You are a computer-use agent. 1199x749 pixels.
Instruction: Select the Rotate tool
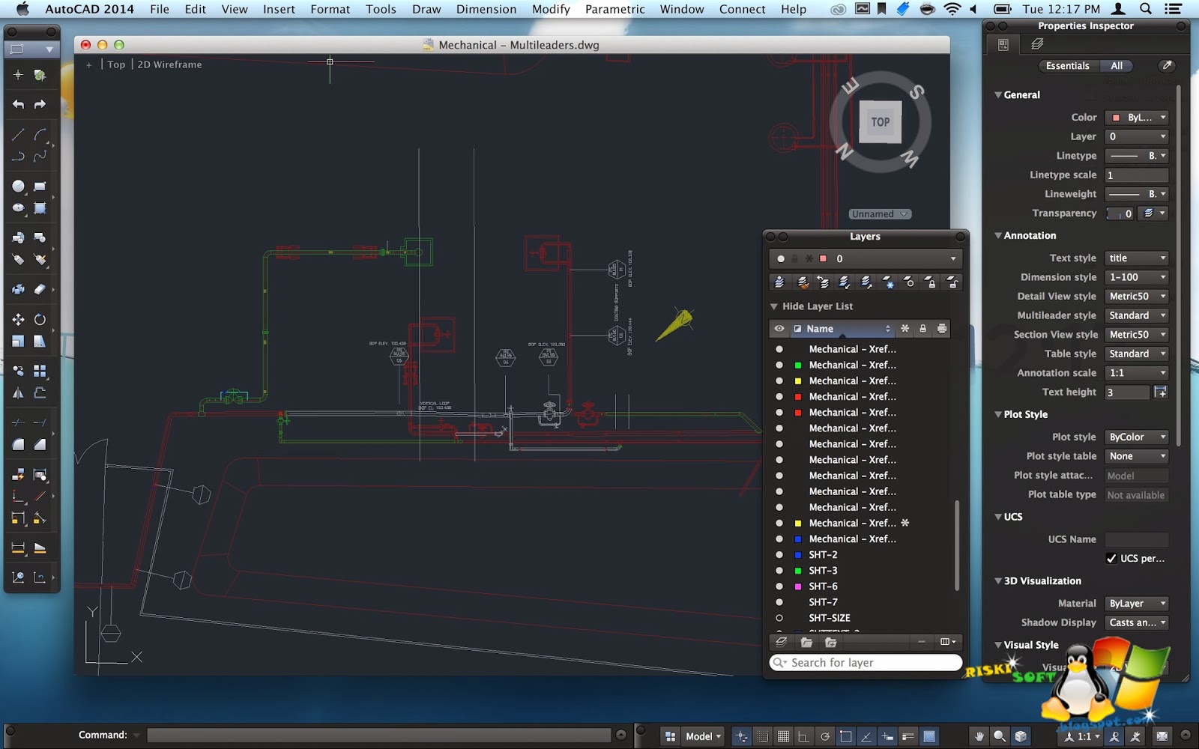click(x=40, y=319)
